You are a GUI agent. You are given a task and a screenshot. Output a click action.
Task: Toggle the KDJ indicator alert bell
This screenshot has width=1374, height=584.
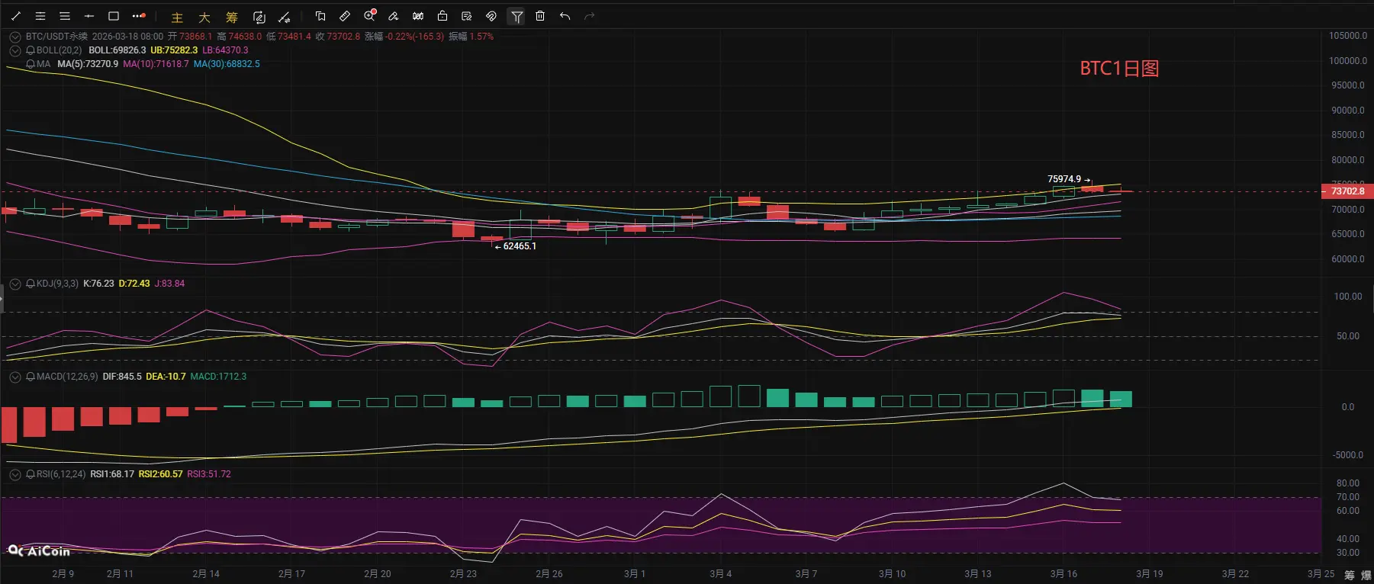(x=31, y=284)
